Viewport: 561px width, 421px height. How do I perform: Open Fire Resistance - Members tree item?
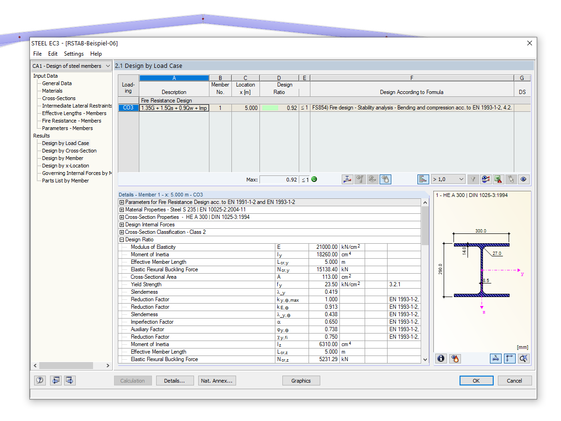[x=72, y=121]
